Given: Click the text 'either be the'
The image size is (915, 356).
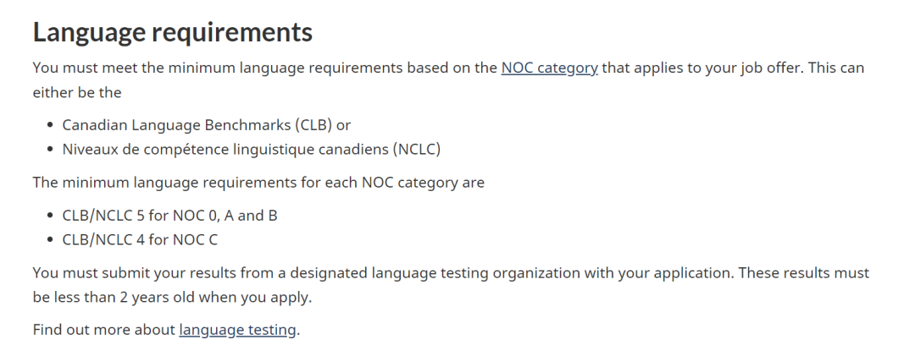Looking at the screenshot, I should coord(77,93).
